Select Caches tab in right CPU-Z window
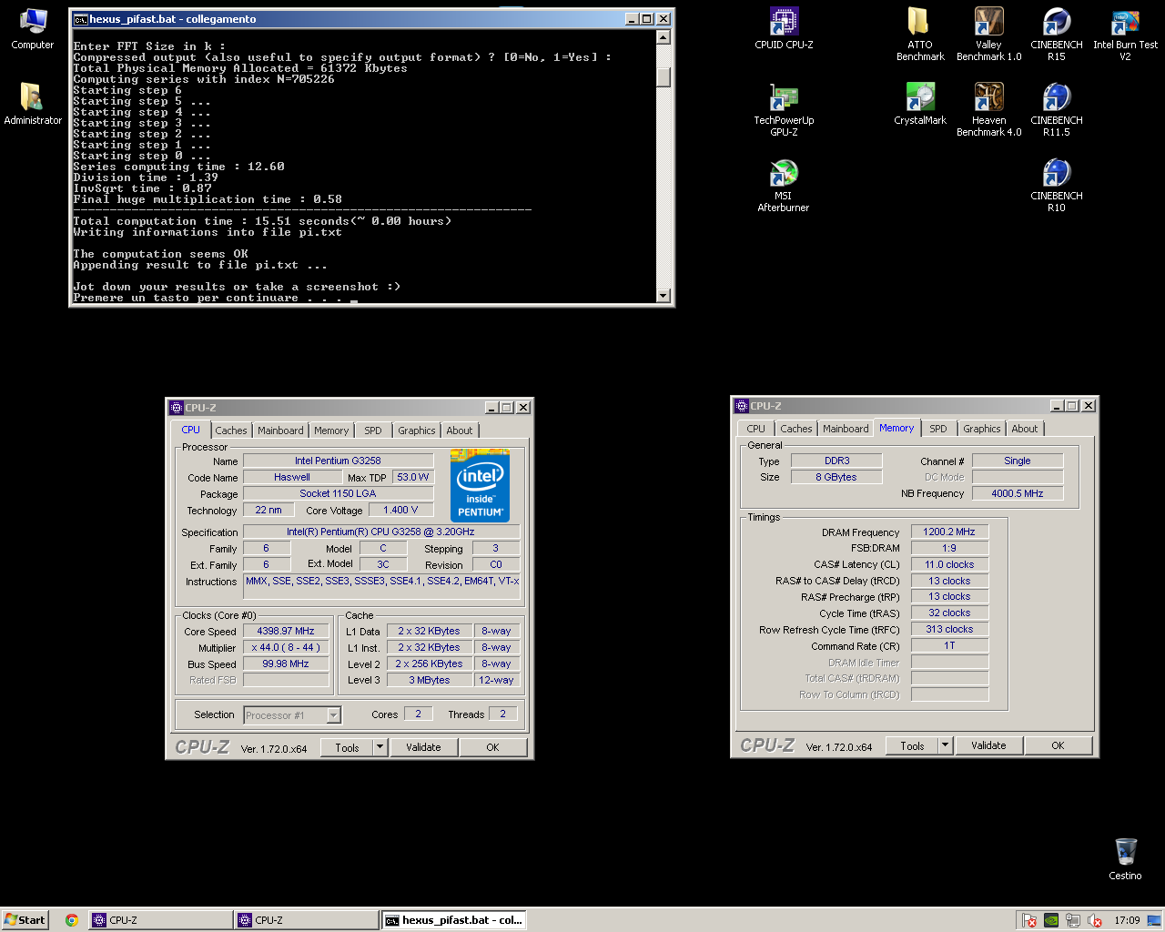Image resolution: width=1165 pixels, height=932 pixels. click(x=796, y=429)
